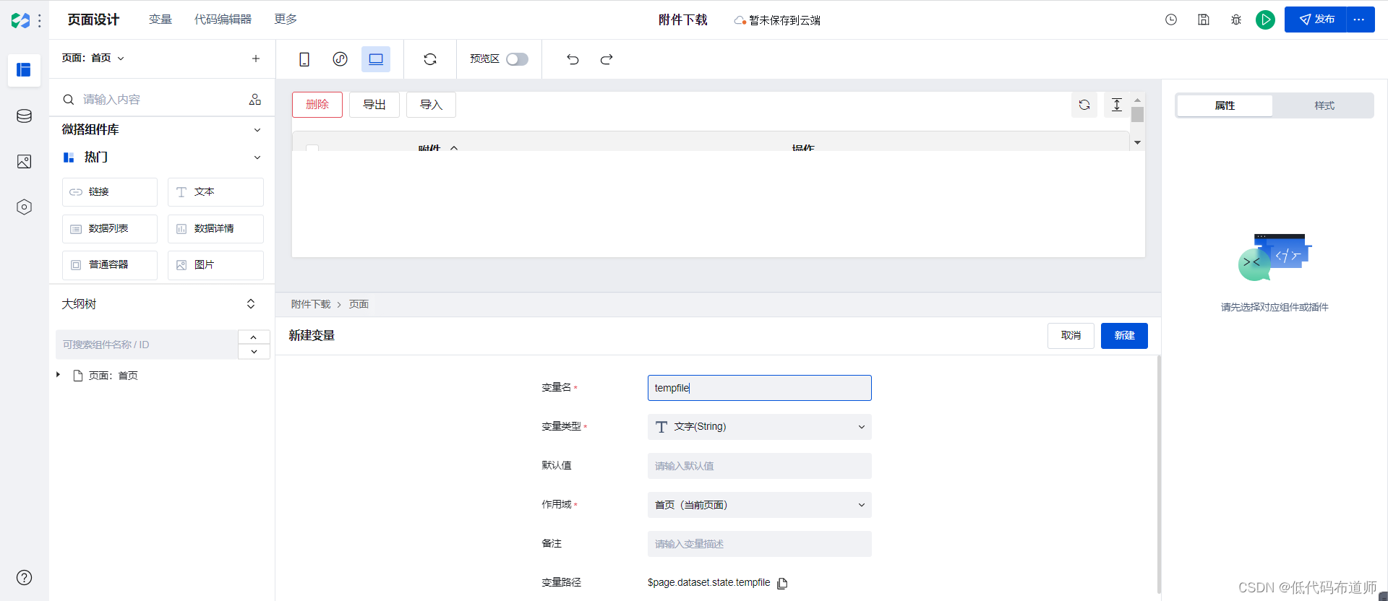Add a new page with plus icon
The height and width of the screenshot is (601, 1388).
[x=256, y=59]
